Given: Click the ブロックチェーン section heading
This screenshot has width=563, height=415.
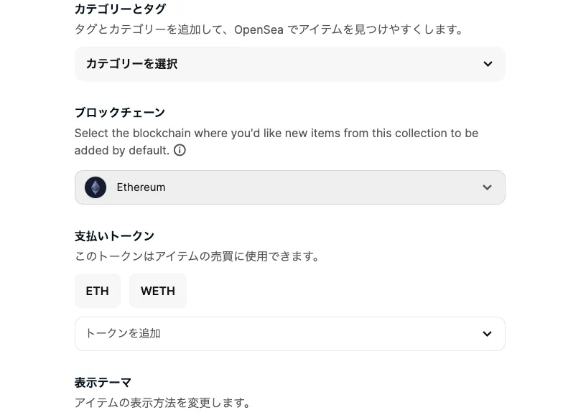Looking at the screenshot, I should [x=120, y=113].
